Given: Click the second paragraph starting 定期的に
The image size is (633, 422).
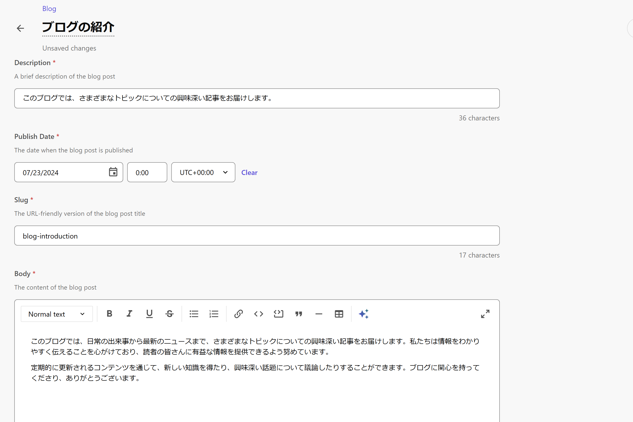Looking at the screenshot, I should [x=255, y=373].
